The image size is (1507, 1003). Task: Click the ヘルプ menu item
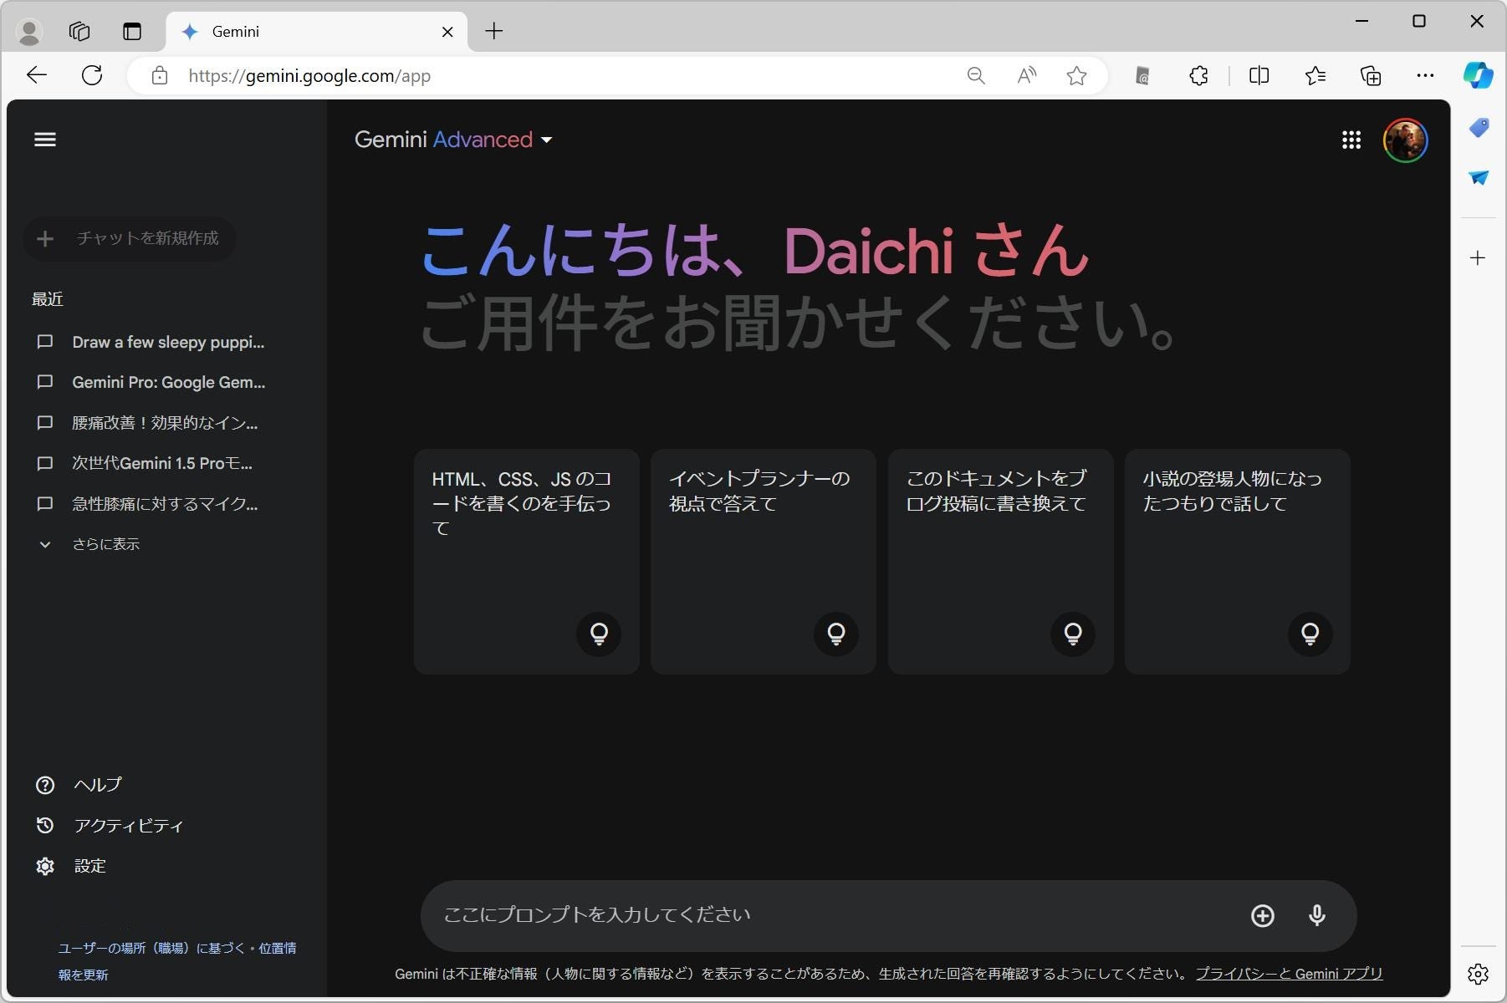point(98,785)
